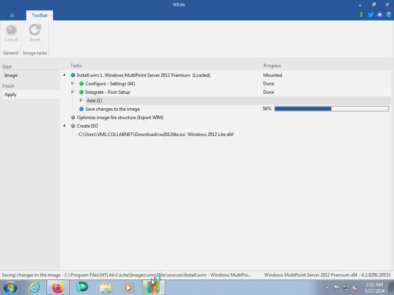Open Windows Media Player from taskbar
394x295 pixels.
[x=129, y=287]
